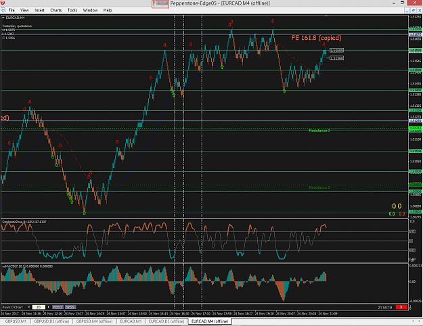Restore the inner chart window
The height and width of the screenshot is (326, 423).
414,10
